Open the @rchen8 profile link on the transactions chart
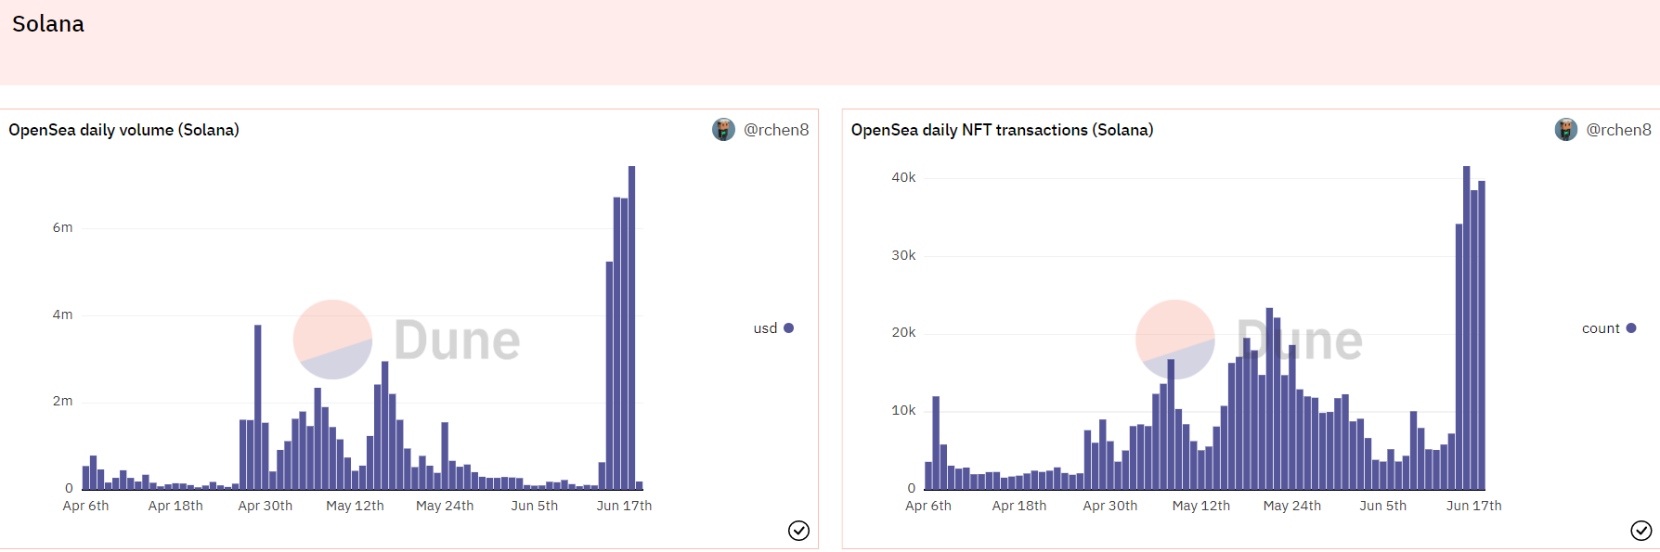This screenshot has width=1660, height=552. click(x=1618, y=130)
